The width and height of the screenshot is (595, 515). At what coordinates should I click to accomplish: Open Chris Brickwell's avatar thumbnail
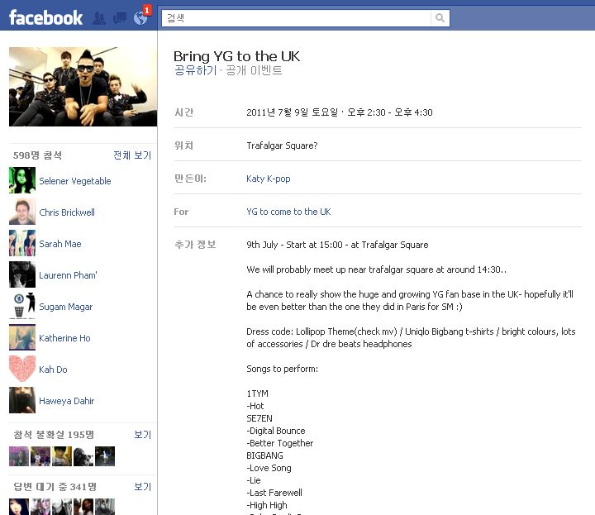[x=22, y=212]
